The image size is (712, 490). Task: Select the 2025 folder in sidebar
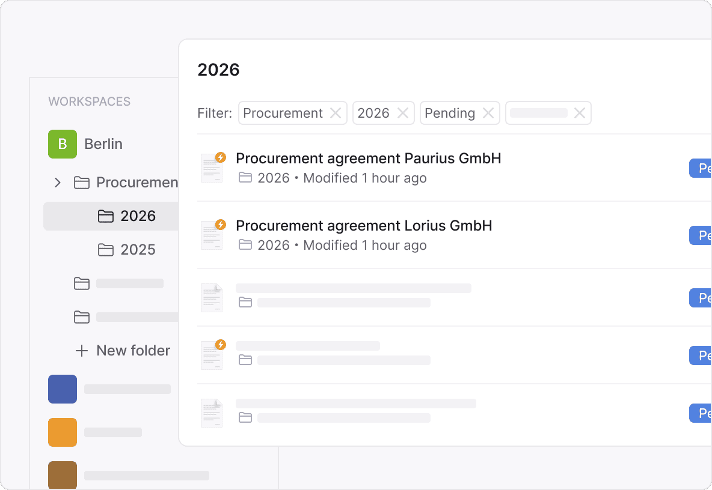(x=138, y=250)
